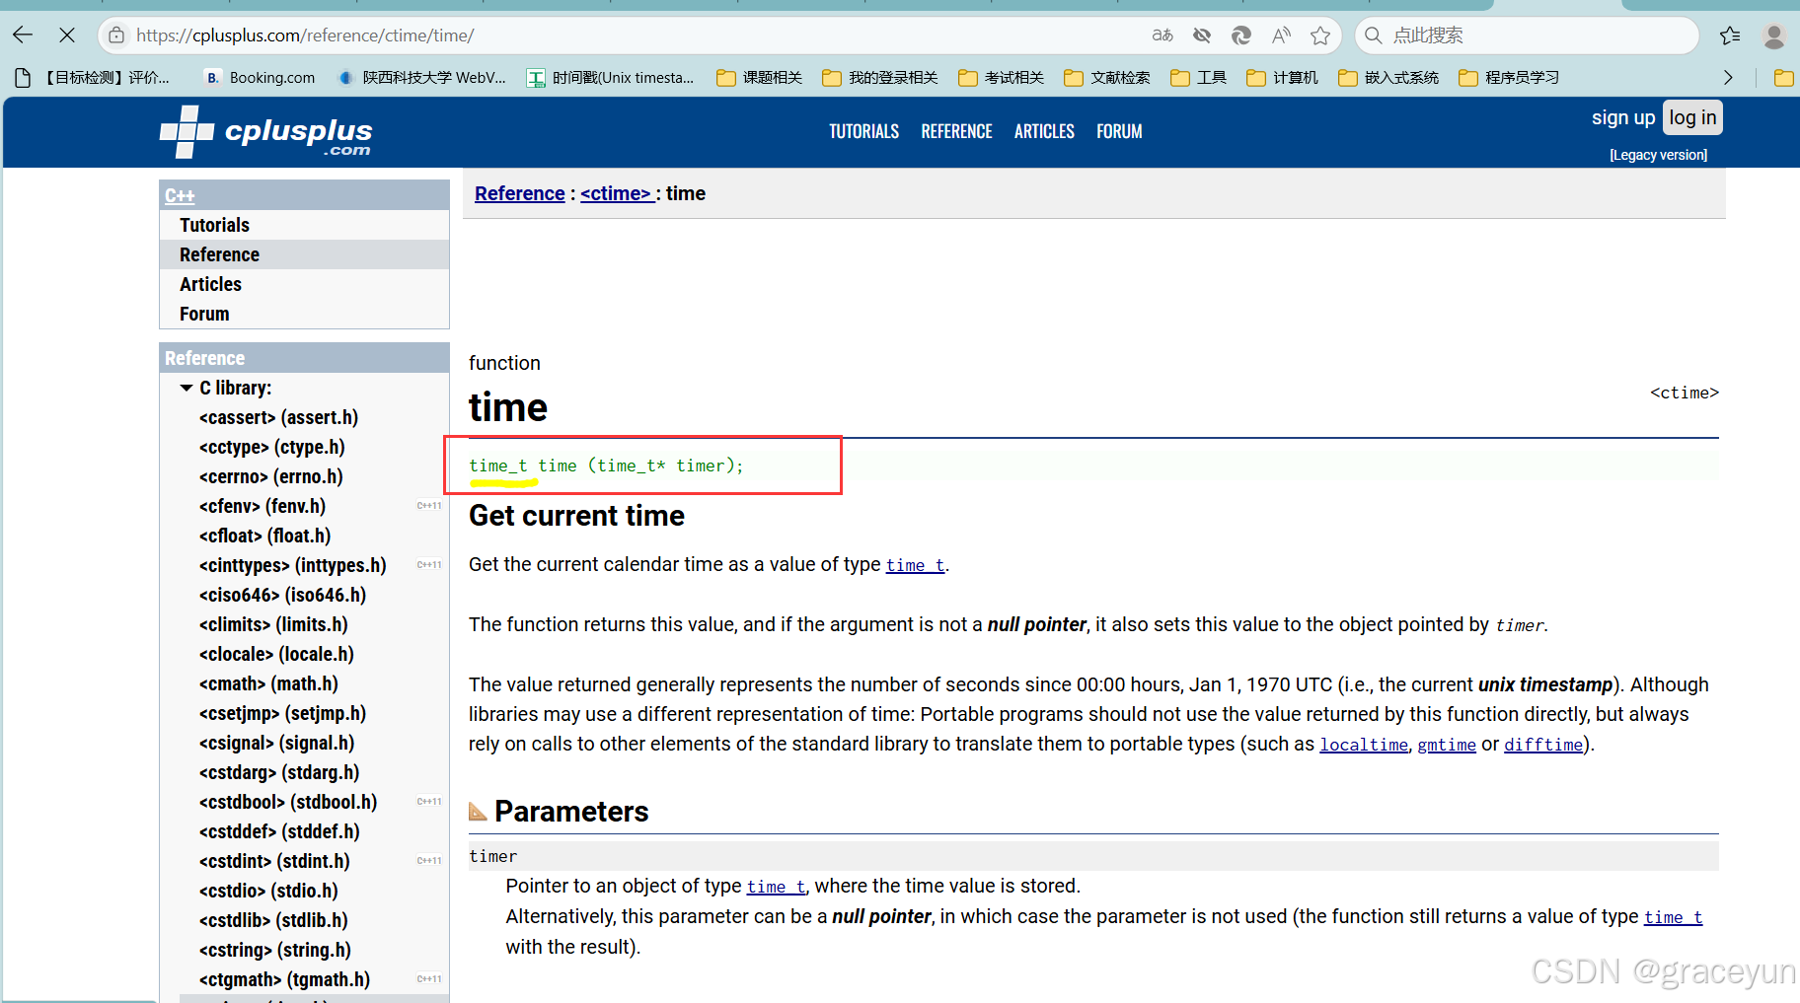
Task: Open the 考试相关 bookmark folder
Action: click(1002, 78)
